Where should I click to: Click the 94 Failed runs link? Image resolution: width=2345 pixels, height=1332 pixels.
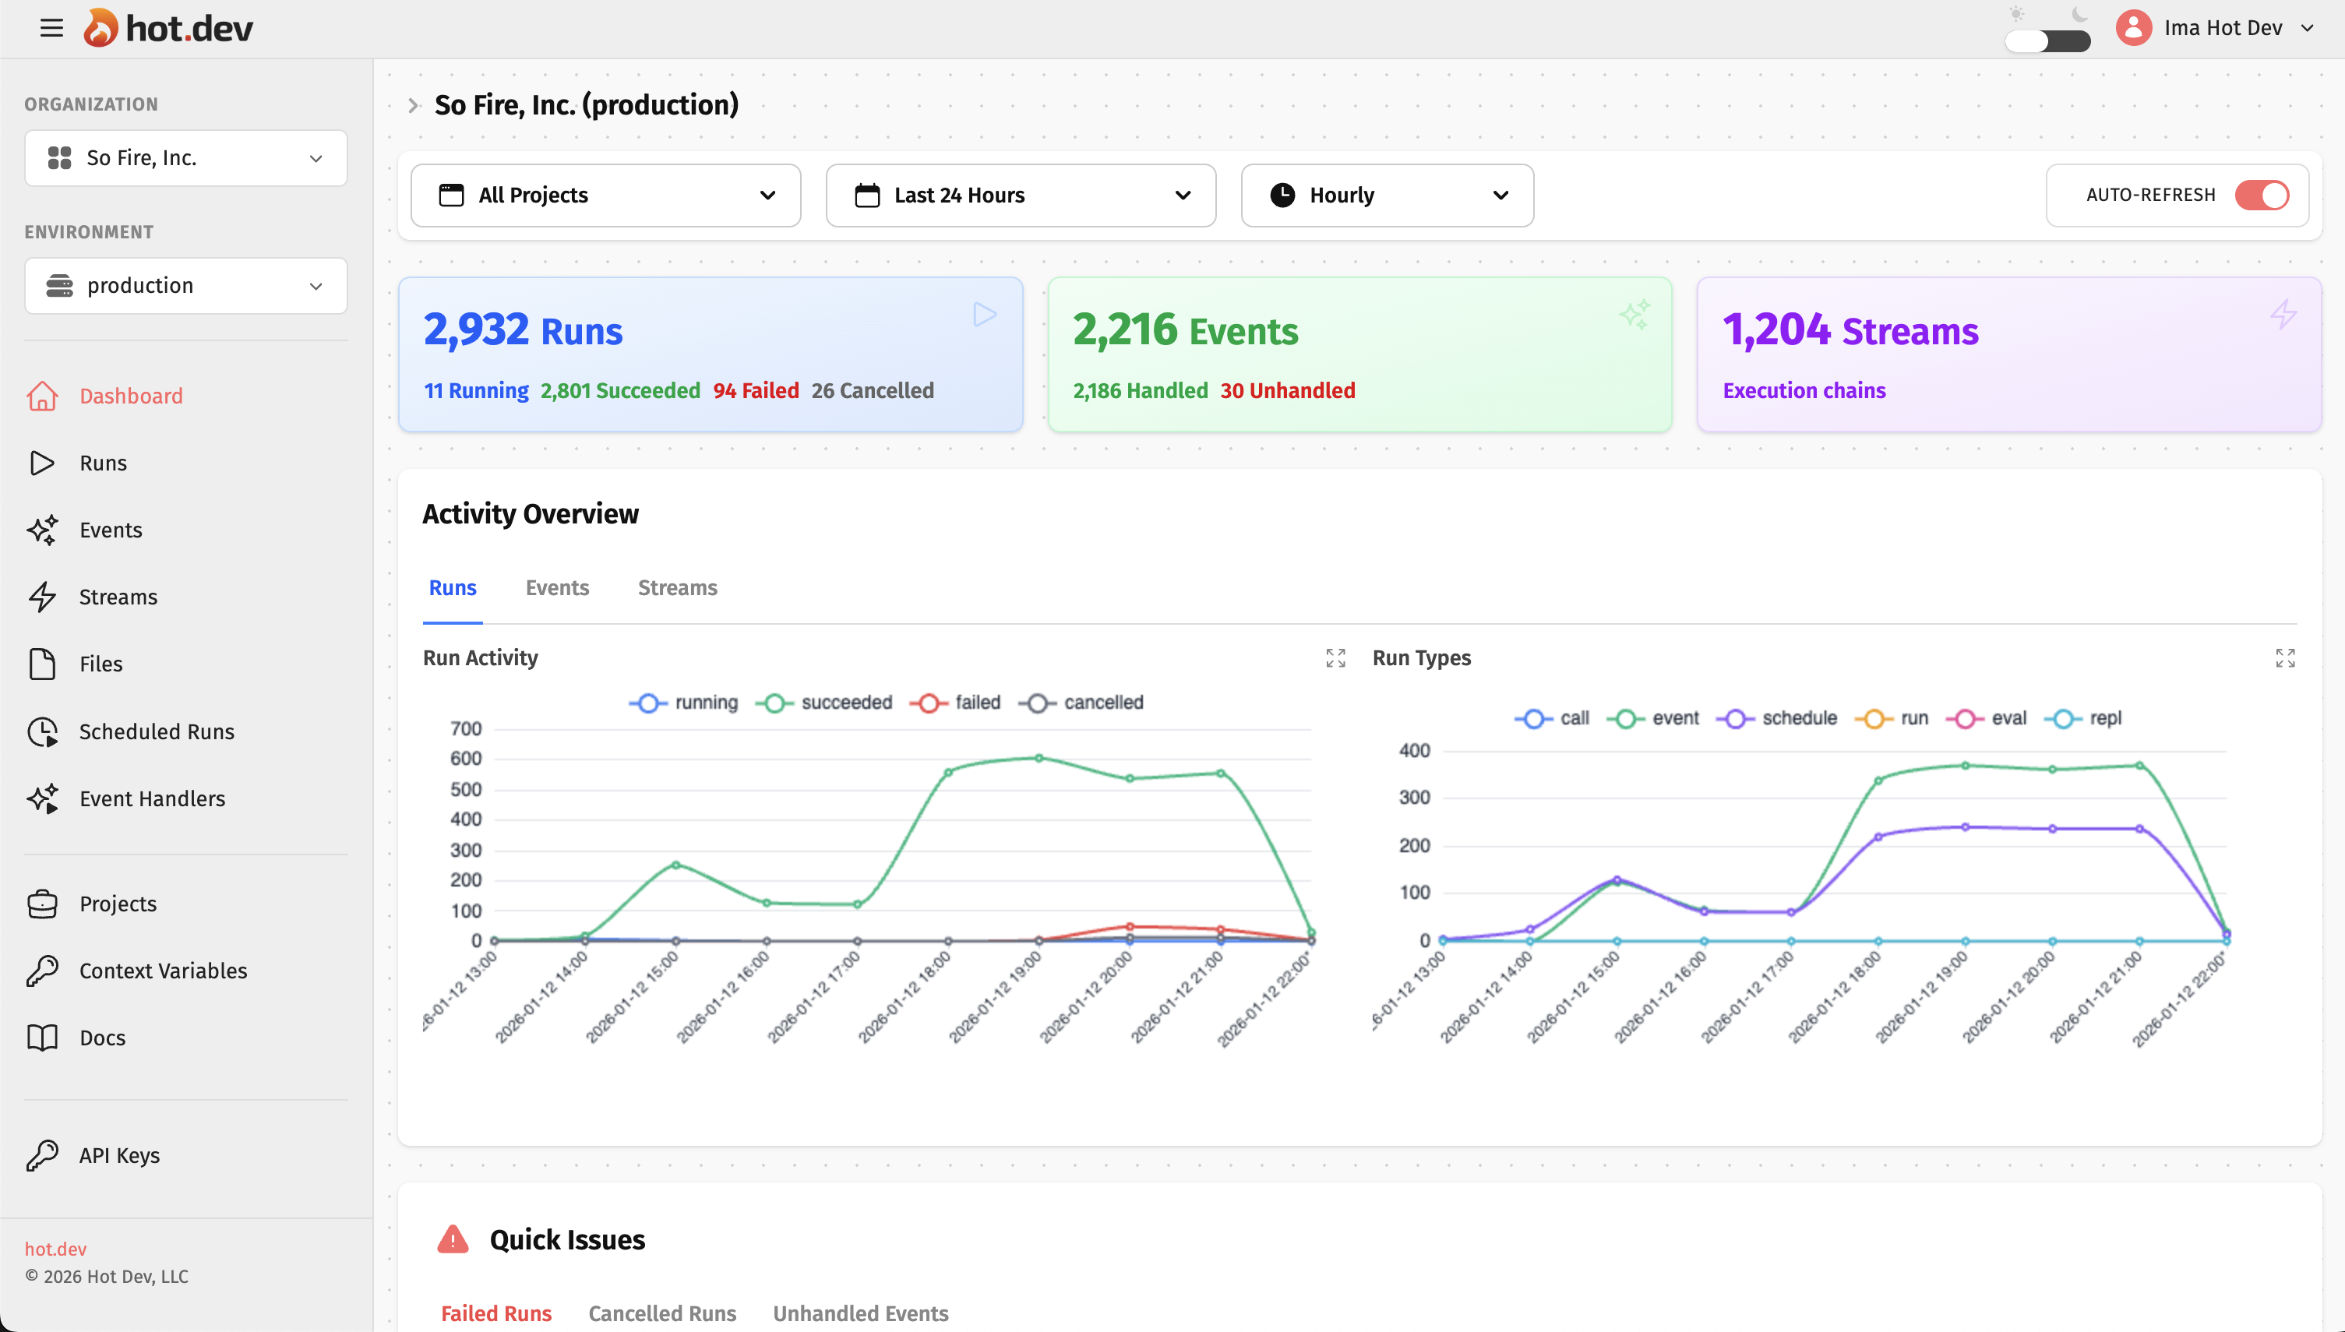(755, 390)
